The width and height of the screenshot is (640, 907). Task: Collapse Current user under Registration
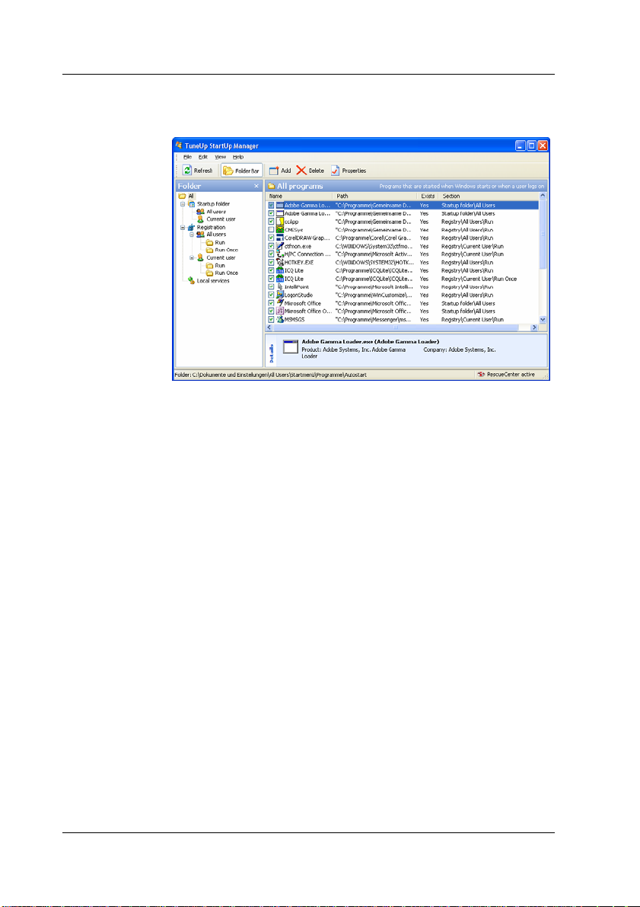click(192, 258)
